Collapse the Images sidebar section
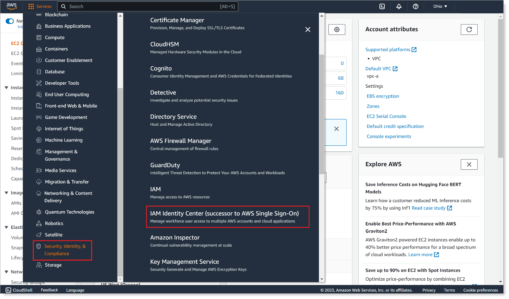This screenshot has width=509, height=299. 6,193
